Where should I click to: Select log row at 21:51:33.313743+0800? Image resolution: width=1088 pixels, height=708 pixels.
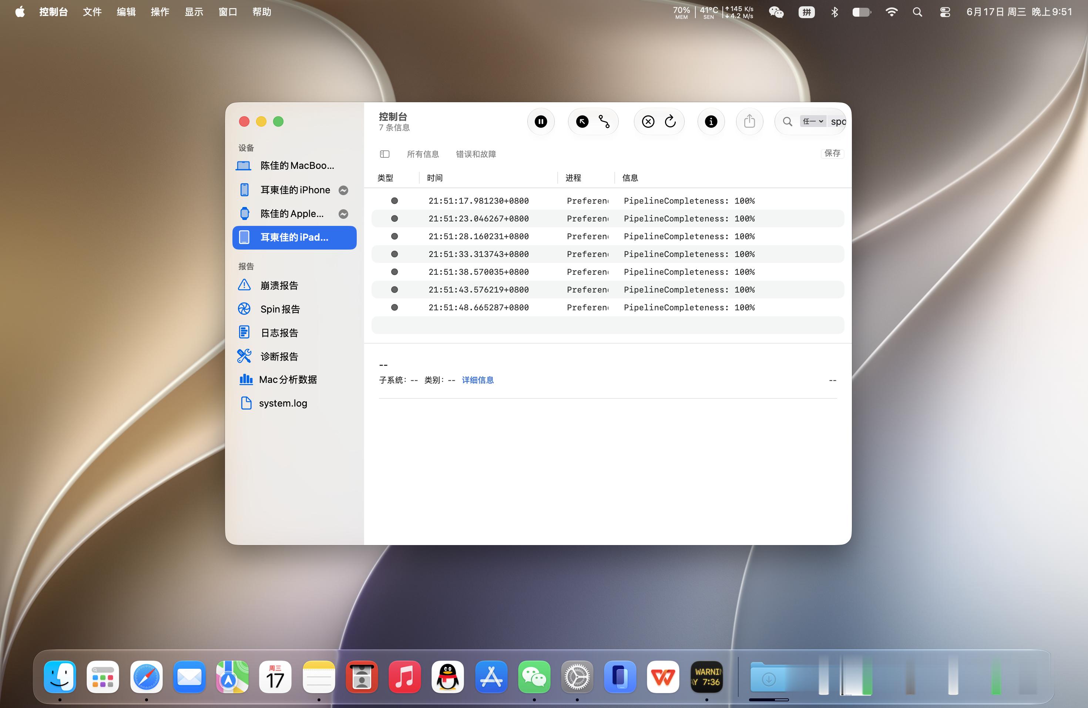pyautogui.click(x=608, y=254)
